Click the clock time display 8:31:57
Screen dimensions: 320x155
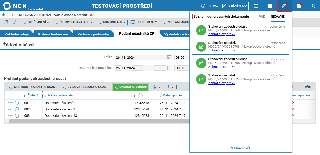point(210,6)
